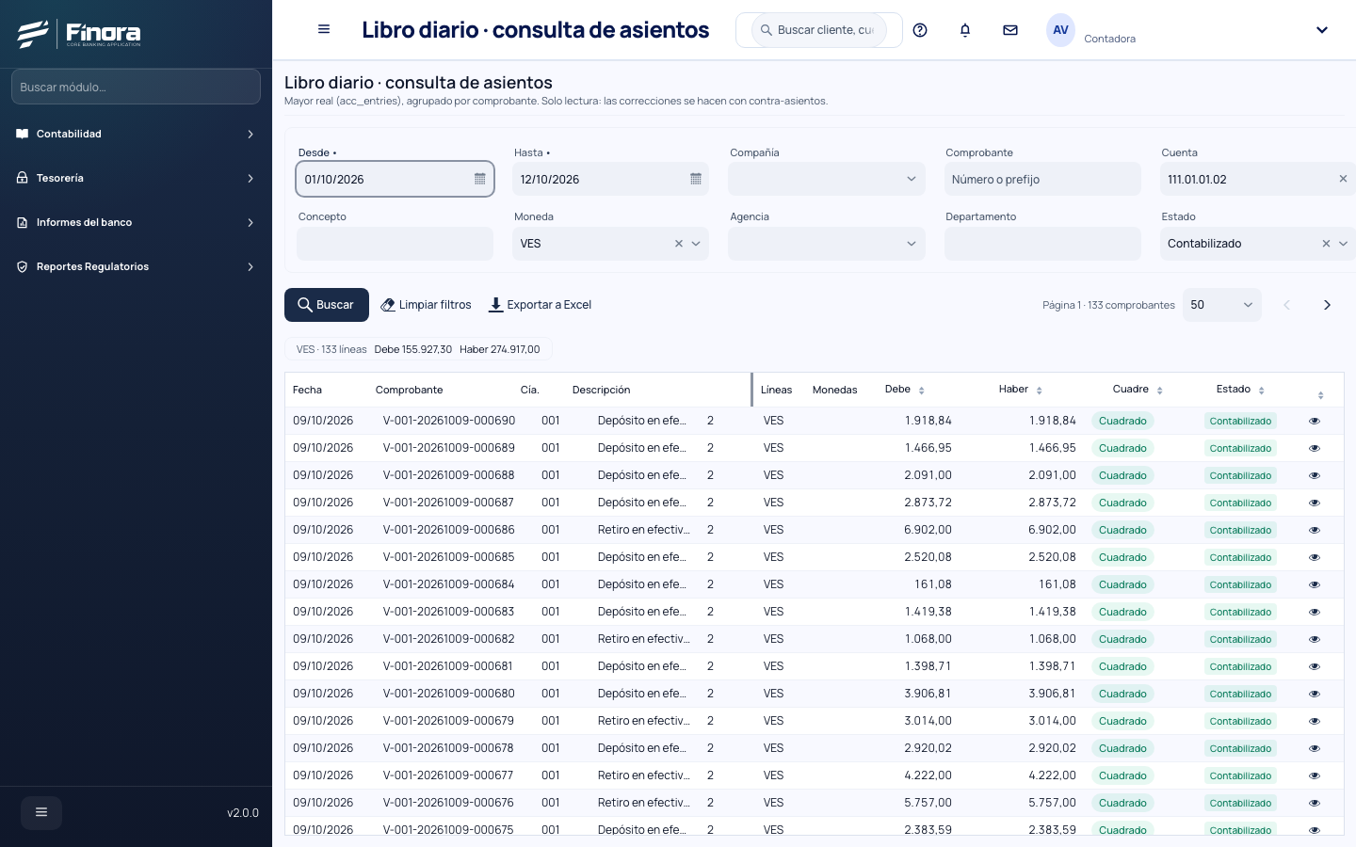
Task: Expand the user profile menu chevron
Action: [x=1322, y=30]
